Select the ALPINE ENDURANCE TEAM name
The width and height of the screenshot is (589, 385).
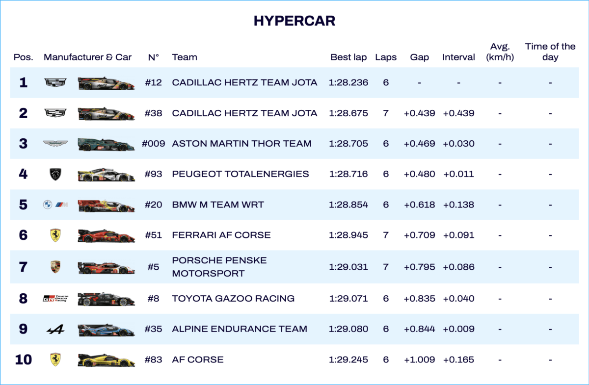pos(240,329)
